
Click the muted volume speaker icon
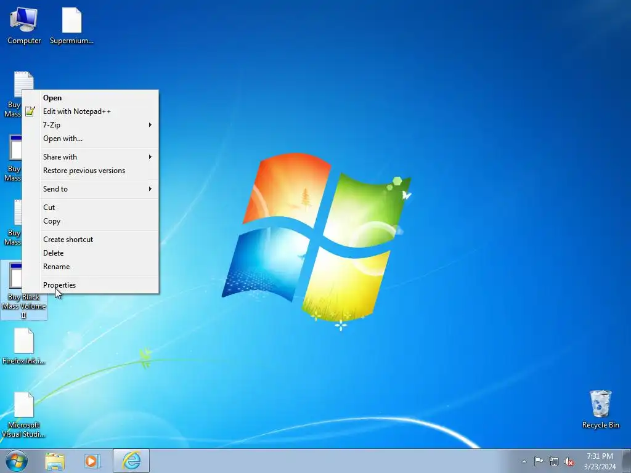tap(569, 461)
